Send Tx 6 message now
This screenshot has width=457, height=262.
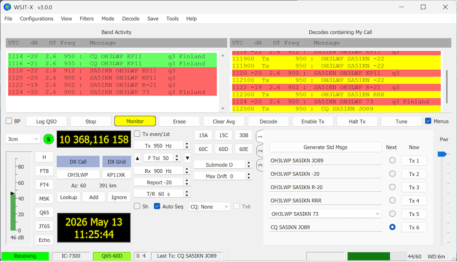coord(414,227)
